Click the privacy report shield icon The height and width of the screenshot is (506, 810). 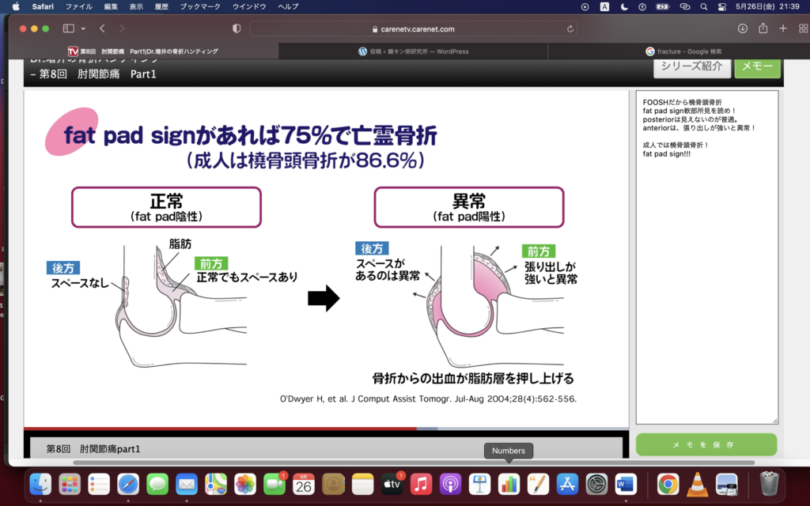237,28
